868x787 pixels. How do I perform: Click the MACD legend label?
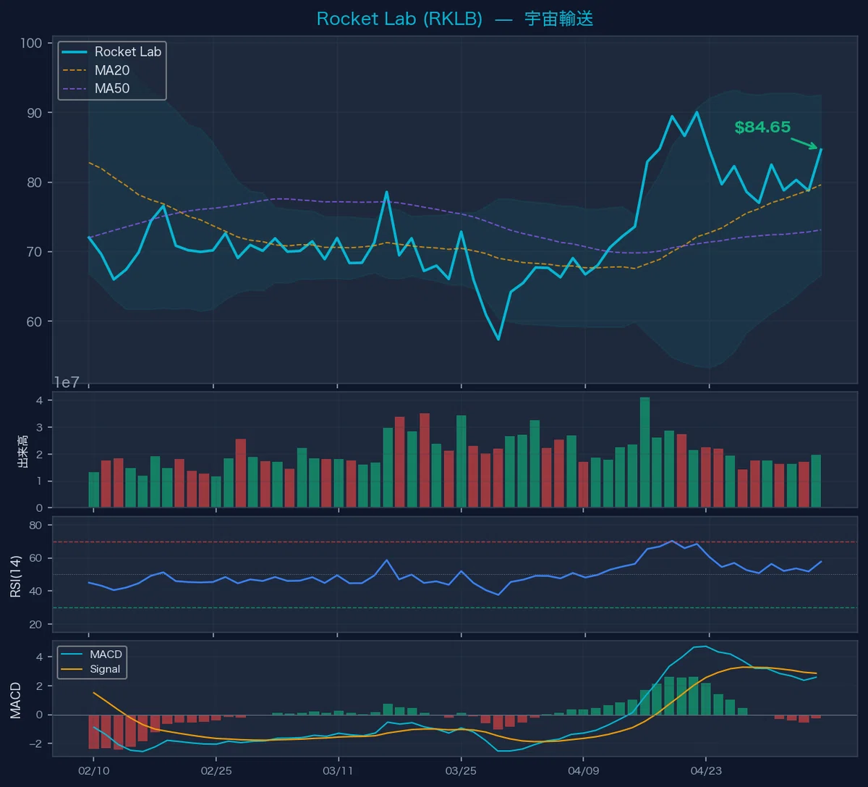coord(106,654)
